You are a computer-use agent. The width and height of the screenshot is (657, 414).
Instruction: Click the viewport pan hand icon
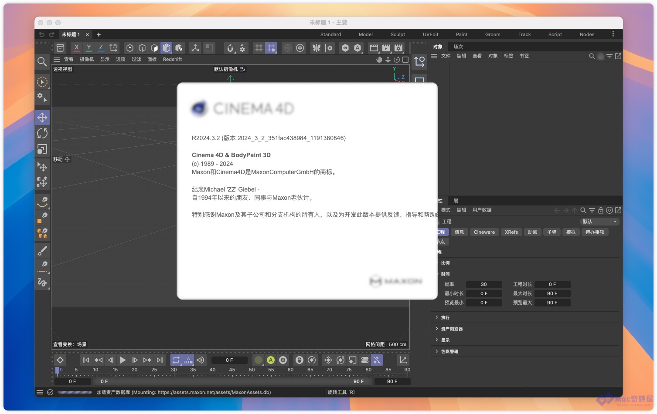[379, 60]
